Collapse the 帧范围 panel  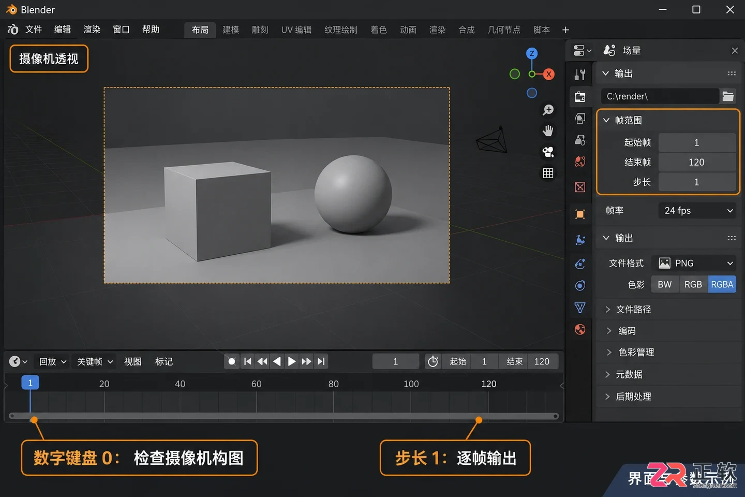click(x=606, y=120)
